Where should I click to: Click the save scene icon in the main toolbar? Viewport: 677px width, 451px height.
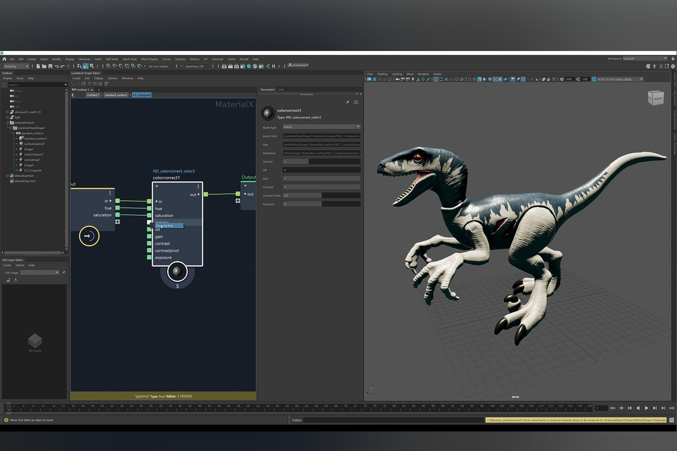[50, 66]
